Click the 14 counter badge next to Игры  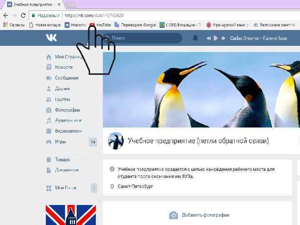pyautogui.click(x=93, y=142)
